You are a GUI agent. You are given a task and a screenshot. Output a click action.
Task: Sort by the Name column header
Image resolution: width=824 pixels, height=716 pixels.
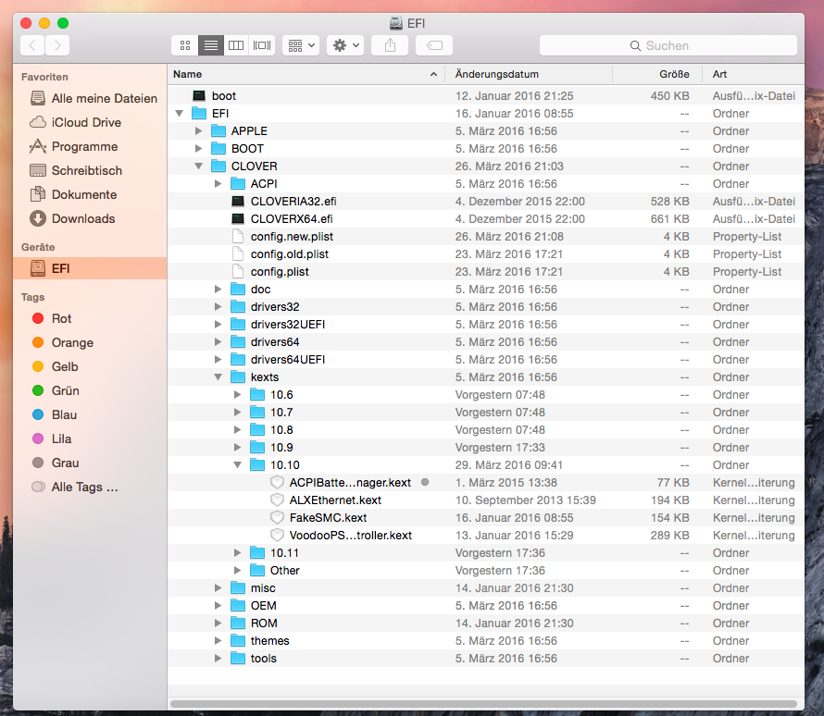click(x=306, y=74)
